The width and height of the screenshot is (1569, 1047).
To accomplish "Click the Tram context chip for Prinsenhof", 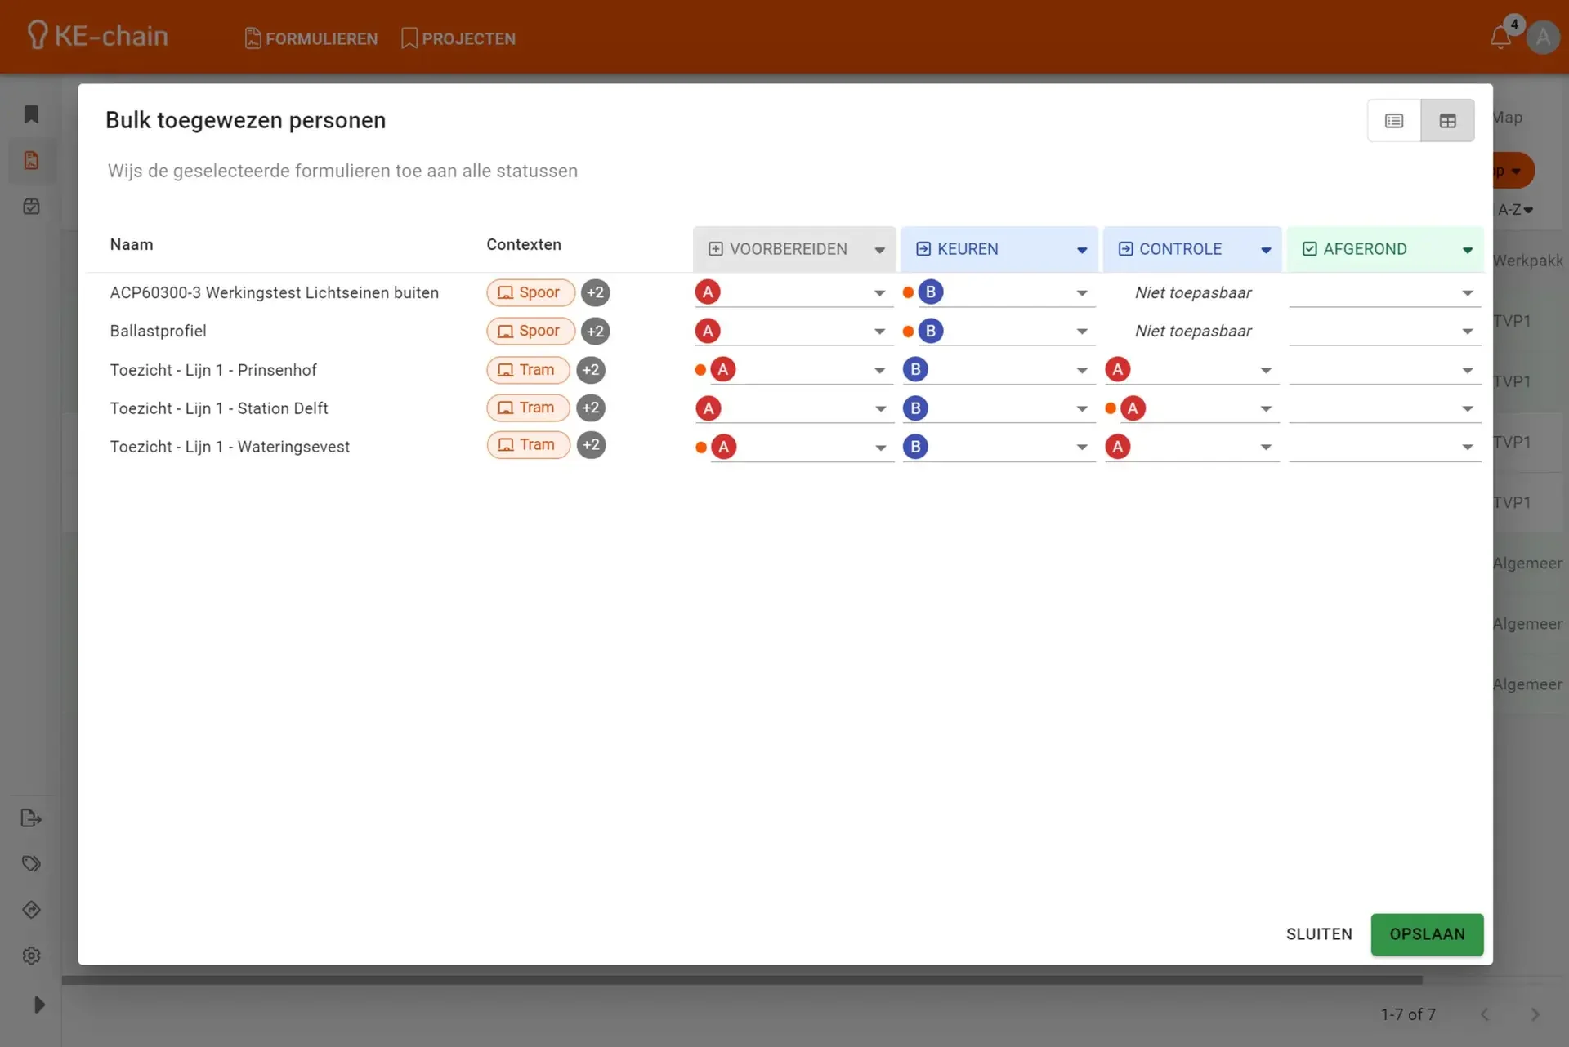I will click(528, 369).
